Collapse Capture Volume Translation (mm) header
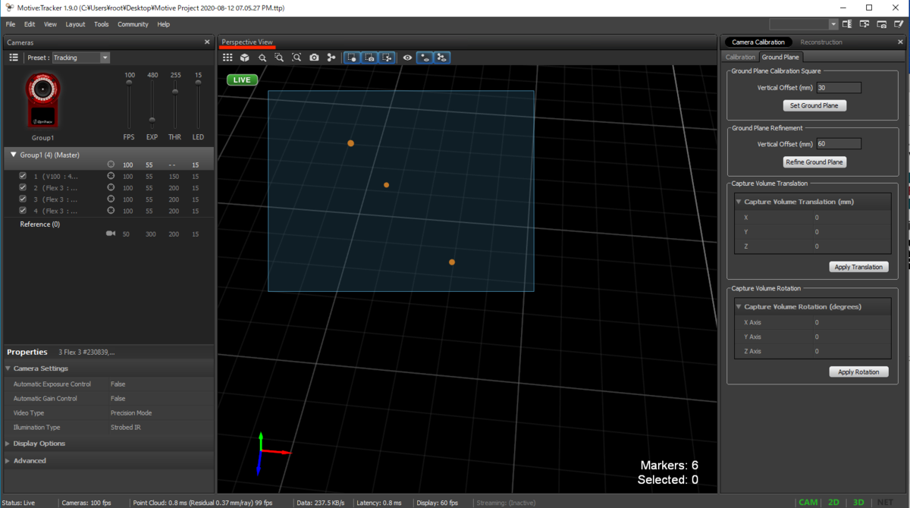The width and height of the screenshot is (910, 508). pyautogui.click(x=739, y=202)
